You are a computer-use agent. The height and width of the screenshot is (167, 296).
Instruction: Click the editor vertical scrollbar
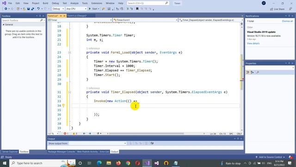[241, 72]
